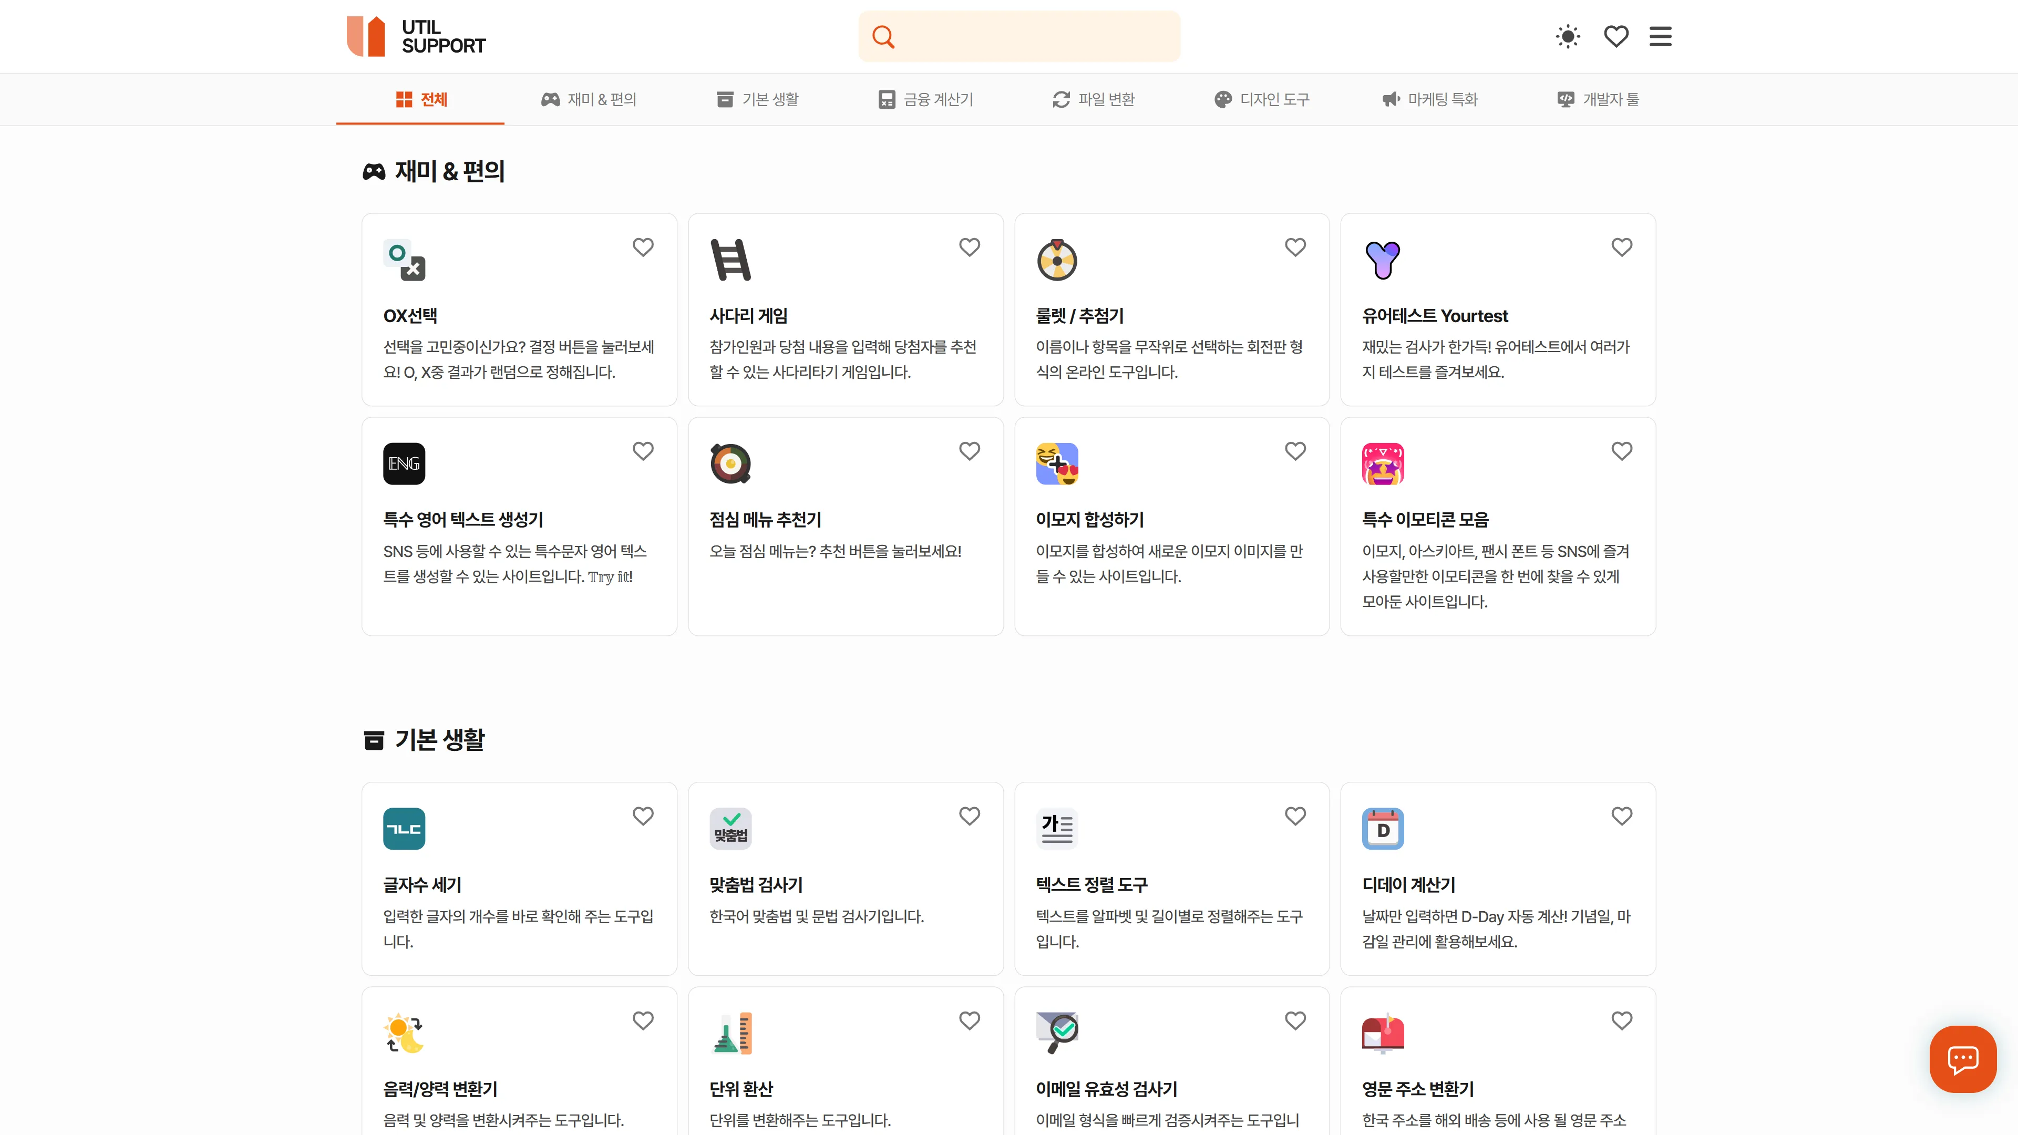Toggle favorite heart on 디데이 계산기
Image resolution: width=2018 pixels, height=1135 pixels.
click(1622, 816)
